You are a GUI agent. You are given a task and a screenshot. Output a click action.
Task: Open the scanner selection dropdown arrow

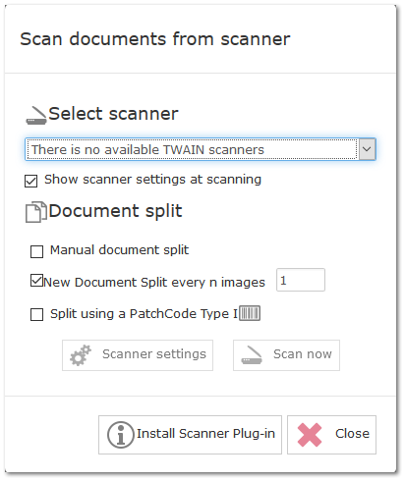click(x=367, y=149)
